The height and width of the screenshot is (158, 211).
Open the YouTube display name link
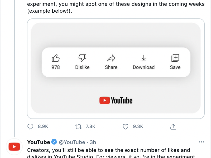39,142
